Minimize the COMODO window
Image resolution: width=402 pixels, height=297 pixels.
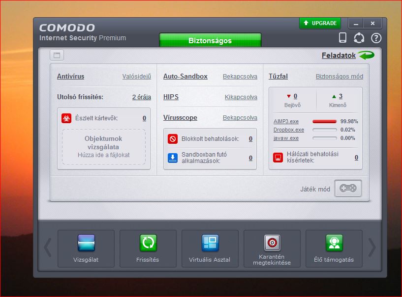[356, 24]
